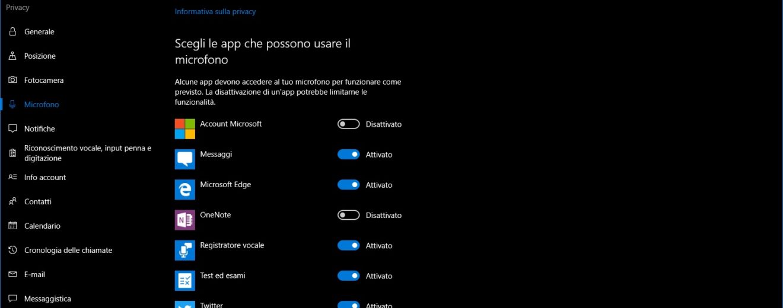Click the Microsoft Edge app icon
The image size is (783, 308).
point(185,190)
